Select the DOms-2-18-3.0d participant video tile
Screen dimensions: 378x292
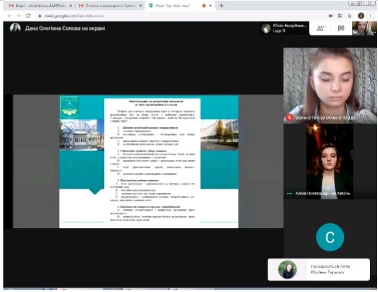pos(330,85)
